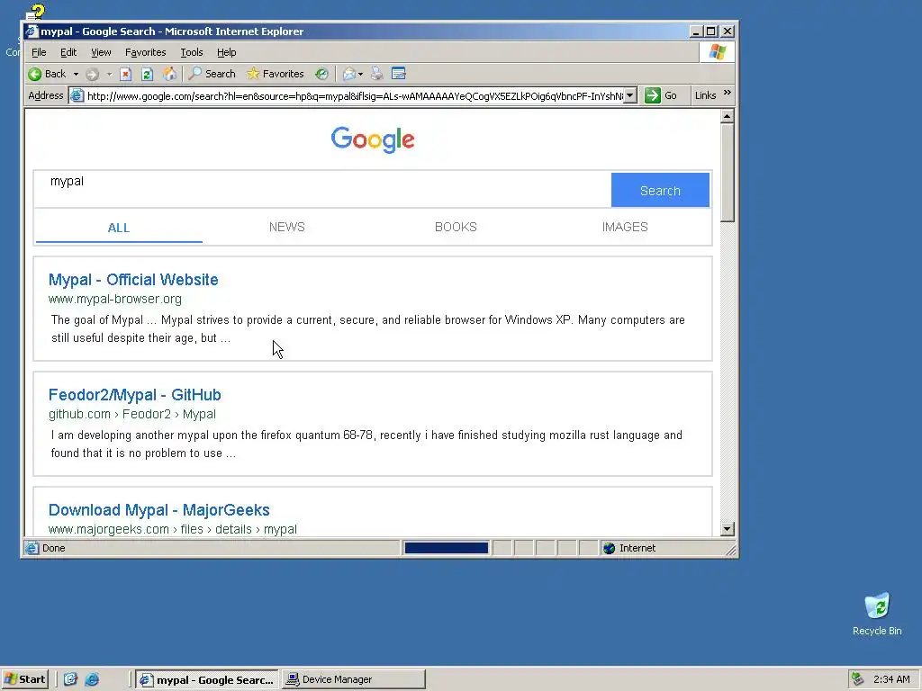Click the IE icon in title bar
This screenshot has height=691, width=922.
[x=32, y=31]
